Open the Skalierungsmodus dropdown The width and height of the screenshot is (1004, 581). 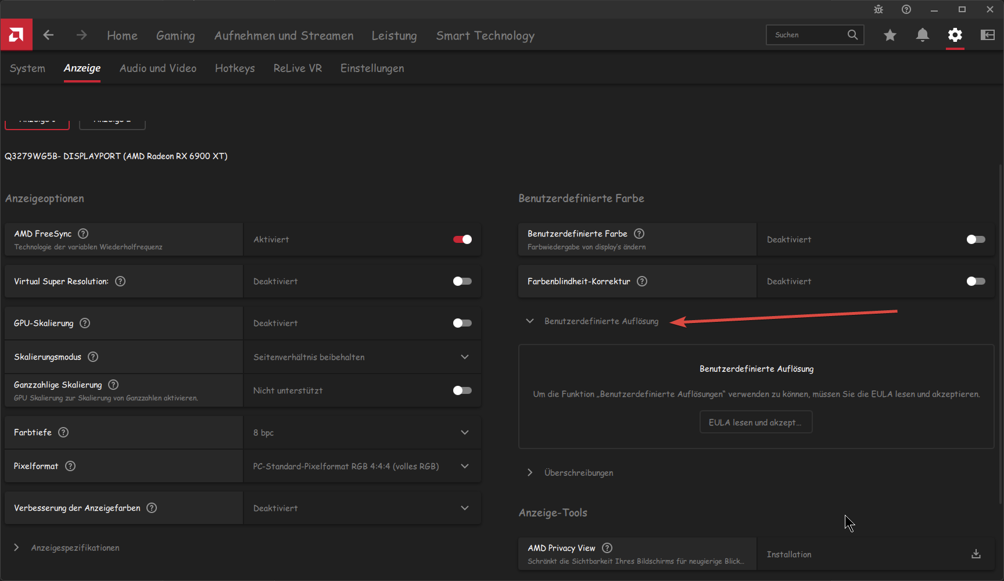[x=362, y=357]
